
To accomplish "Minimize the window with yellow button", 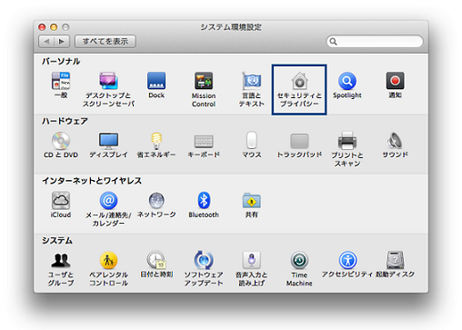I will tap(54, 27).
